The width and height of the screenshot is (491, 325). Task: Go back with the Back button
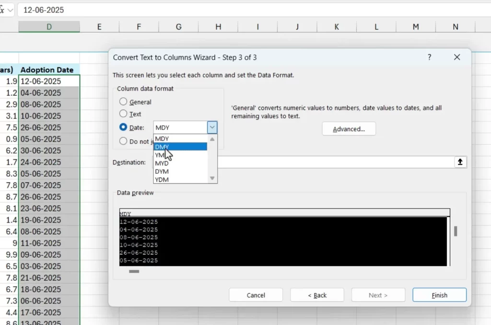[316, 295]
